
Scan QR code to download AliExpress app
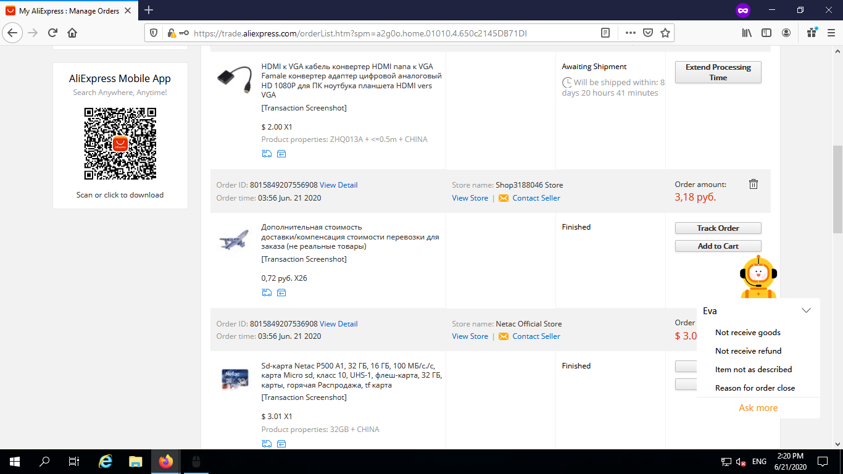click(120, 144)
